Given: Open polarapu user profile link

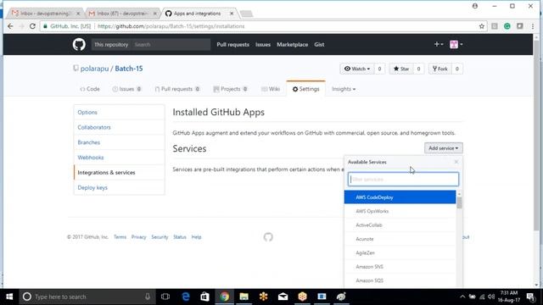Looking at the screenshot, I should point(94,69).
